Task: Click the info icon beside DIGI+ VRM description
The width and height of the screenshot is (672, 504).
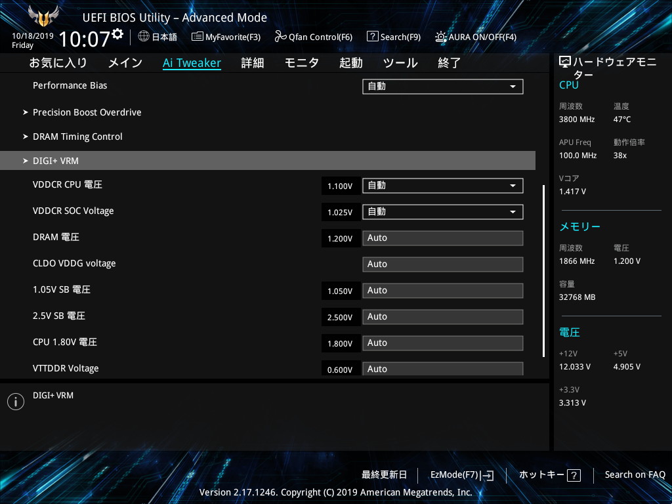Action: point(16,402)
